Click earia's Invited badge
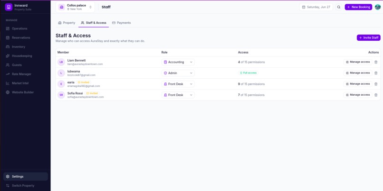Image resolution: width=383 pixels, height=191 pixels. point(84,82)
